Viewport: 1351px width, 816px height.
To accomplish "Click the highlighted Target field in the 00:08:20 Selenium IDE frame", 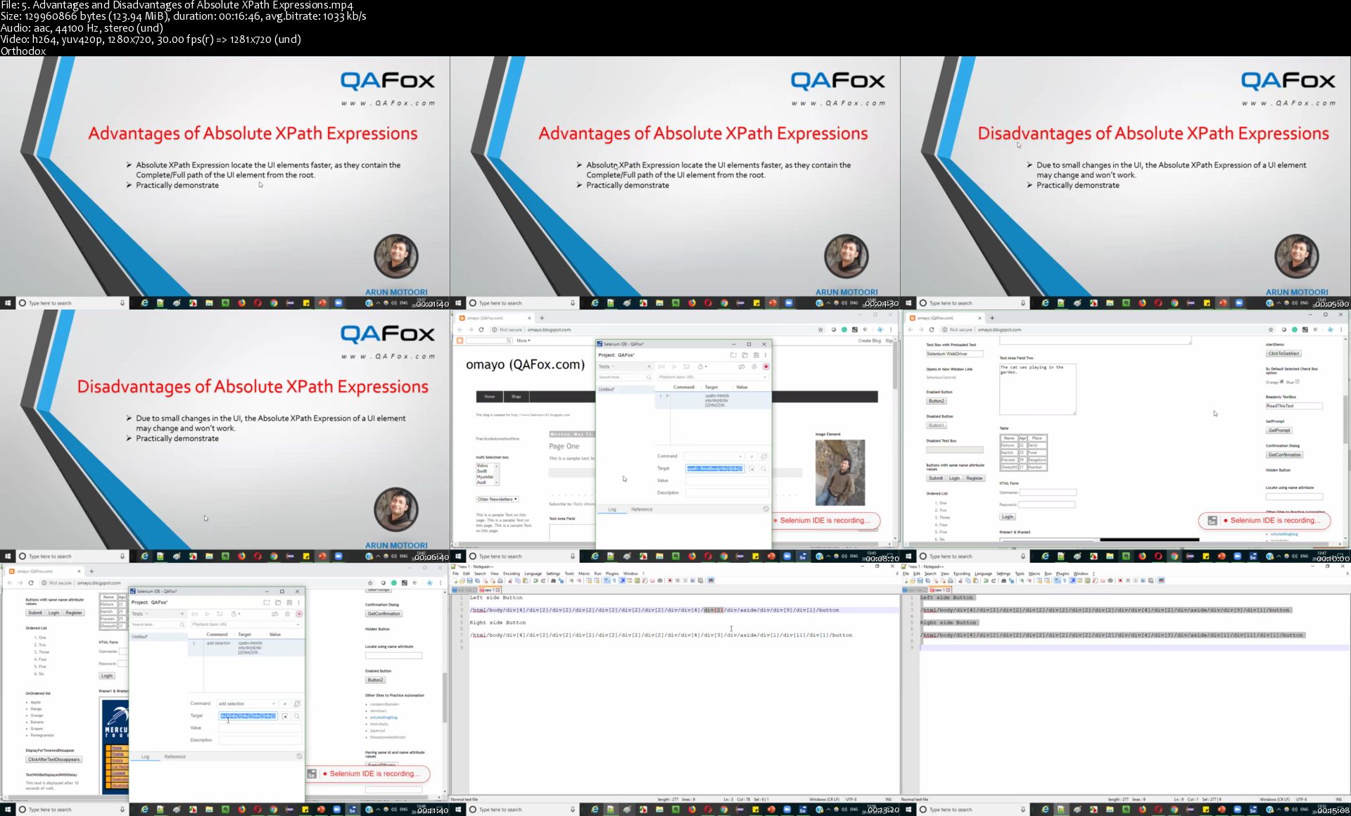I will point(715,468).
